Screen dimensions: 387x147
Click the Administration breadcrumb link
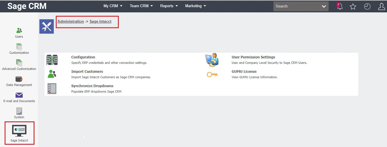pos(70,21)
